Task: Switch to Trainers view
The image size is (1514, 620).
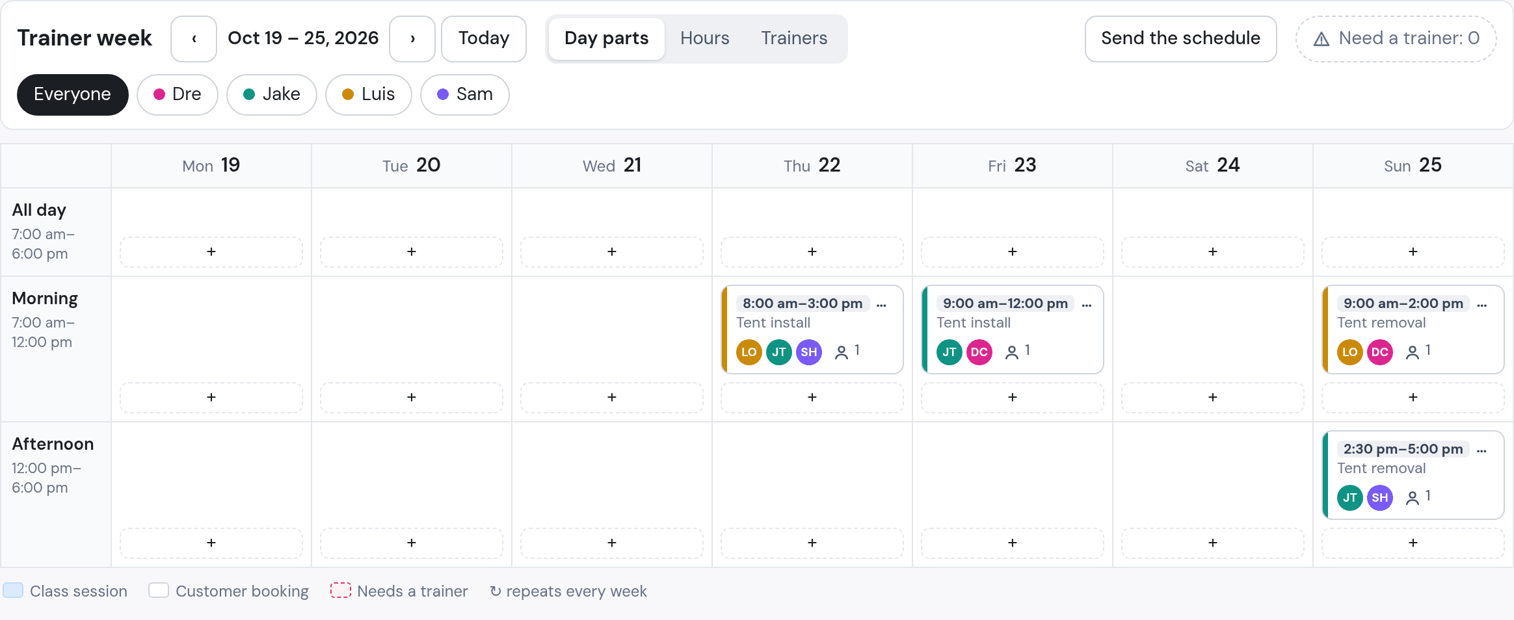Action: [x=794, y=39]
